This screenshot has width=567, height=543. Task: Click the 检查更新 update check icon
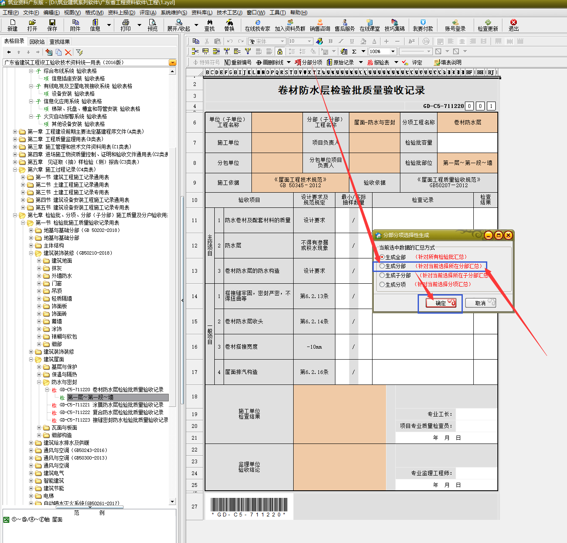pyautogui.click(x=488, y=25)
